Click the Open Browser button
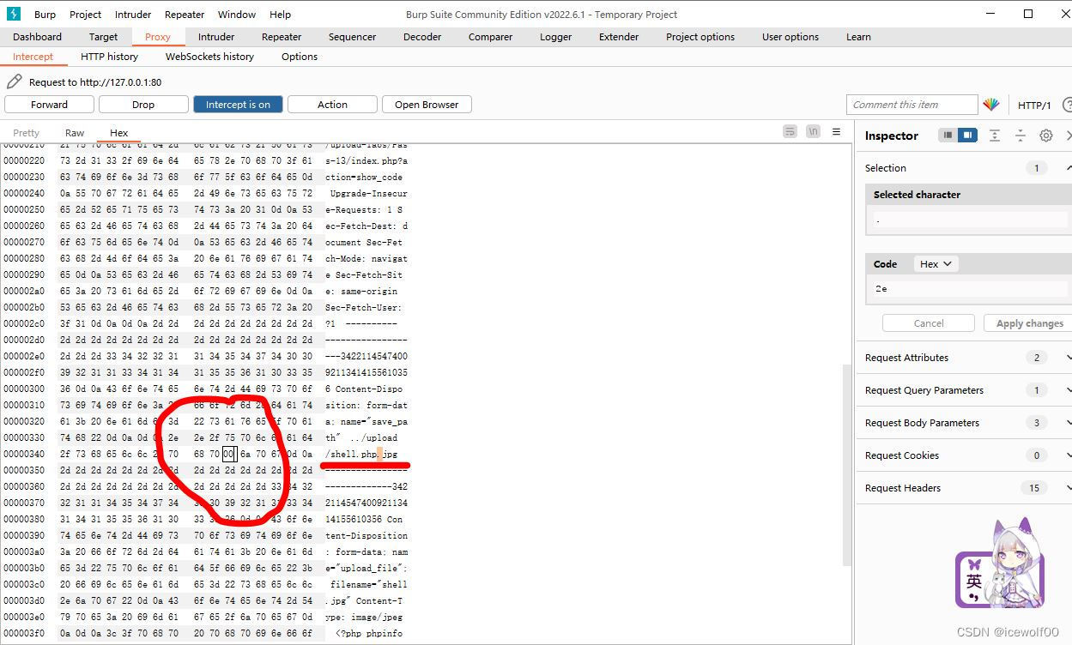The image size is (1072, 645). [427, 105]
